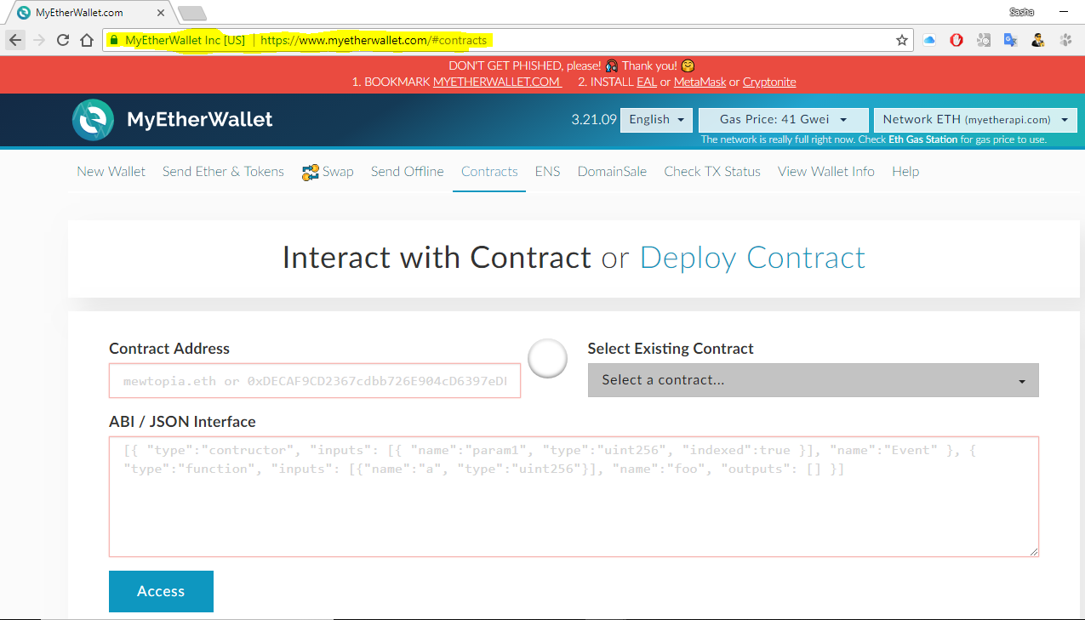Click the Swap arrows icon
The image size is (1085, 620).
pyautogui.click(x=310, y=172)
